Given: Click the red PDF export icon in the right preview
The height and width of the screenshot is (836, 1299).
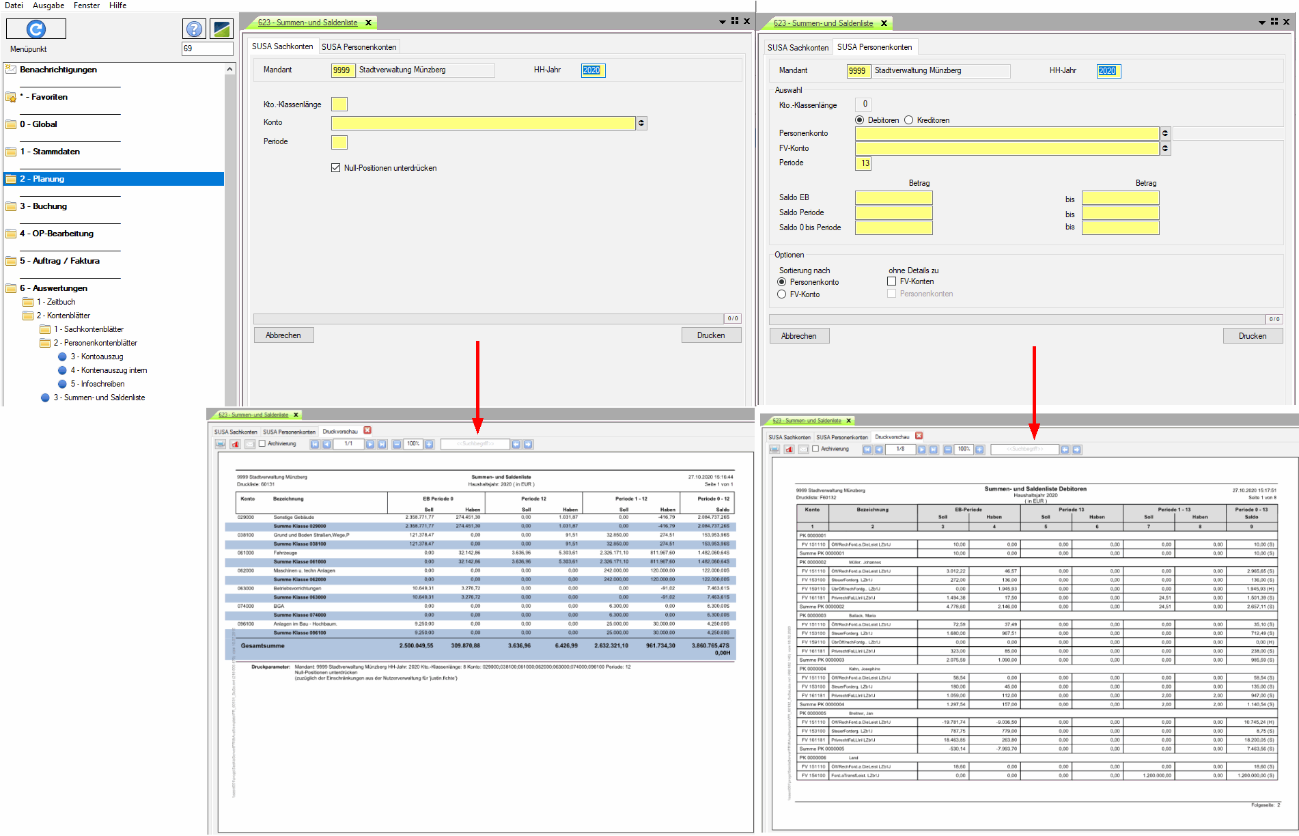Looking at the screenshot, I should pyautogui.click(x=789, y=449).
